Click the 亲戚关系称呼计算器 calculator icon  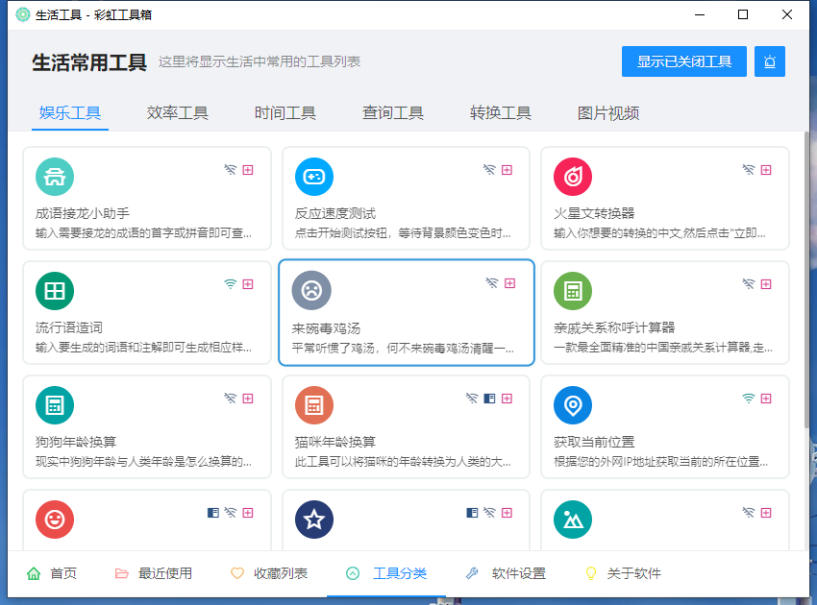(x=573, y=290)
